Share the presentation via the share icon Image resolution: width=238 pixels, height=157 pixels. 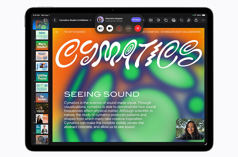[196, 20]
